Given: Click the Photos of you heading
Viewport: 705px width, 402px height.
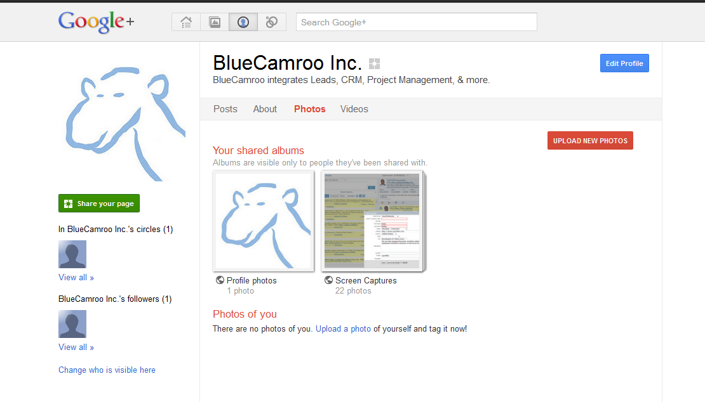Looking at the screenshot, I should click(x=245, y=314).
